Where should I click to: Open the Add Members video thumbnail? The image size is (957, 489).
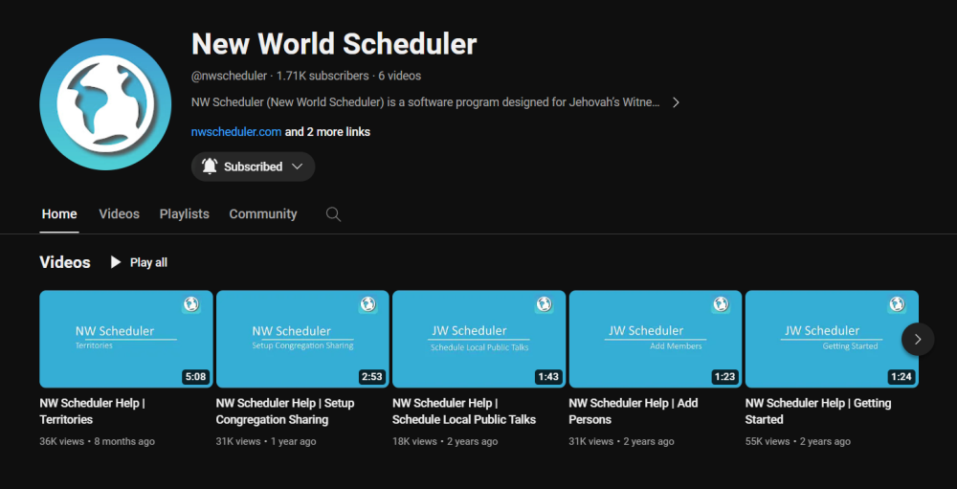click(655, 339)
